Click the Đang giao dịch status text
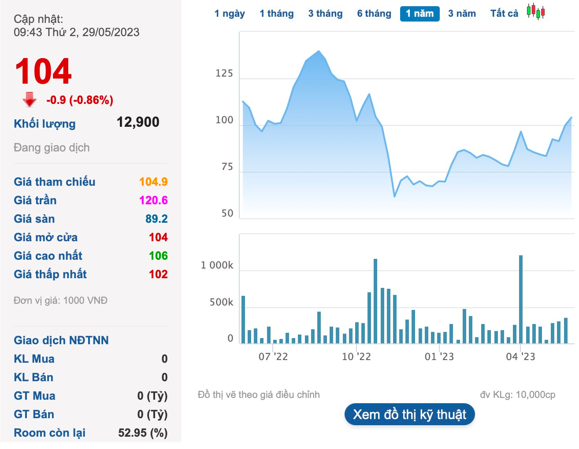This screenshot has width=579, height=449. (52, 147)
